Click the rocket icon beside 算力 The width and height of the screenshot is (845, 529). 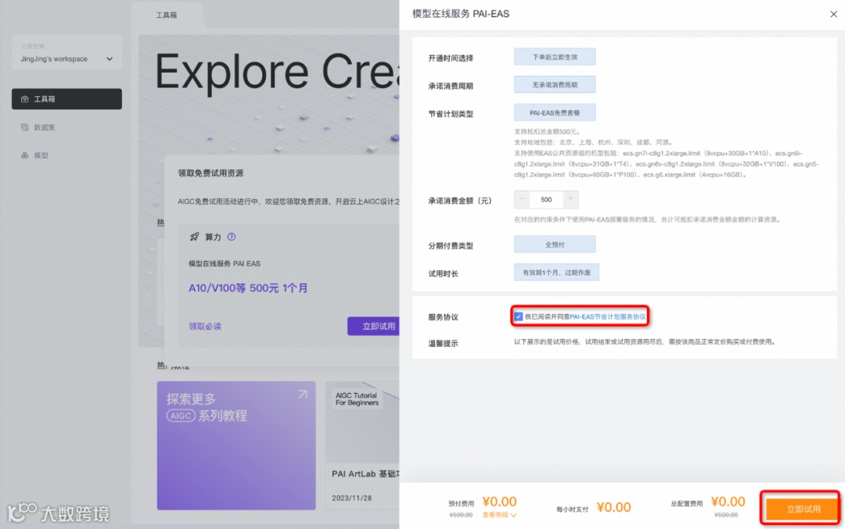[x=195, y=237]
